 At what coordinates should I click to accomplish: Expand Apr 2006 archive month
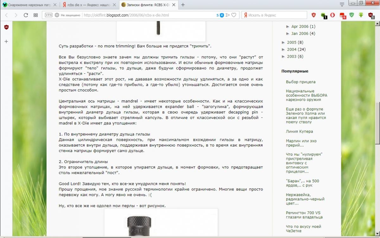click(x=288, y=27)
